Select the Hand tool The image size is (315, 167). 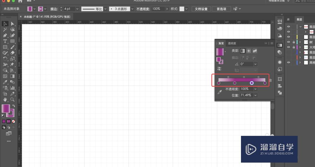(5, 99)
